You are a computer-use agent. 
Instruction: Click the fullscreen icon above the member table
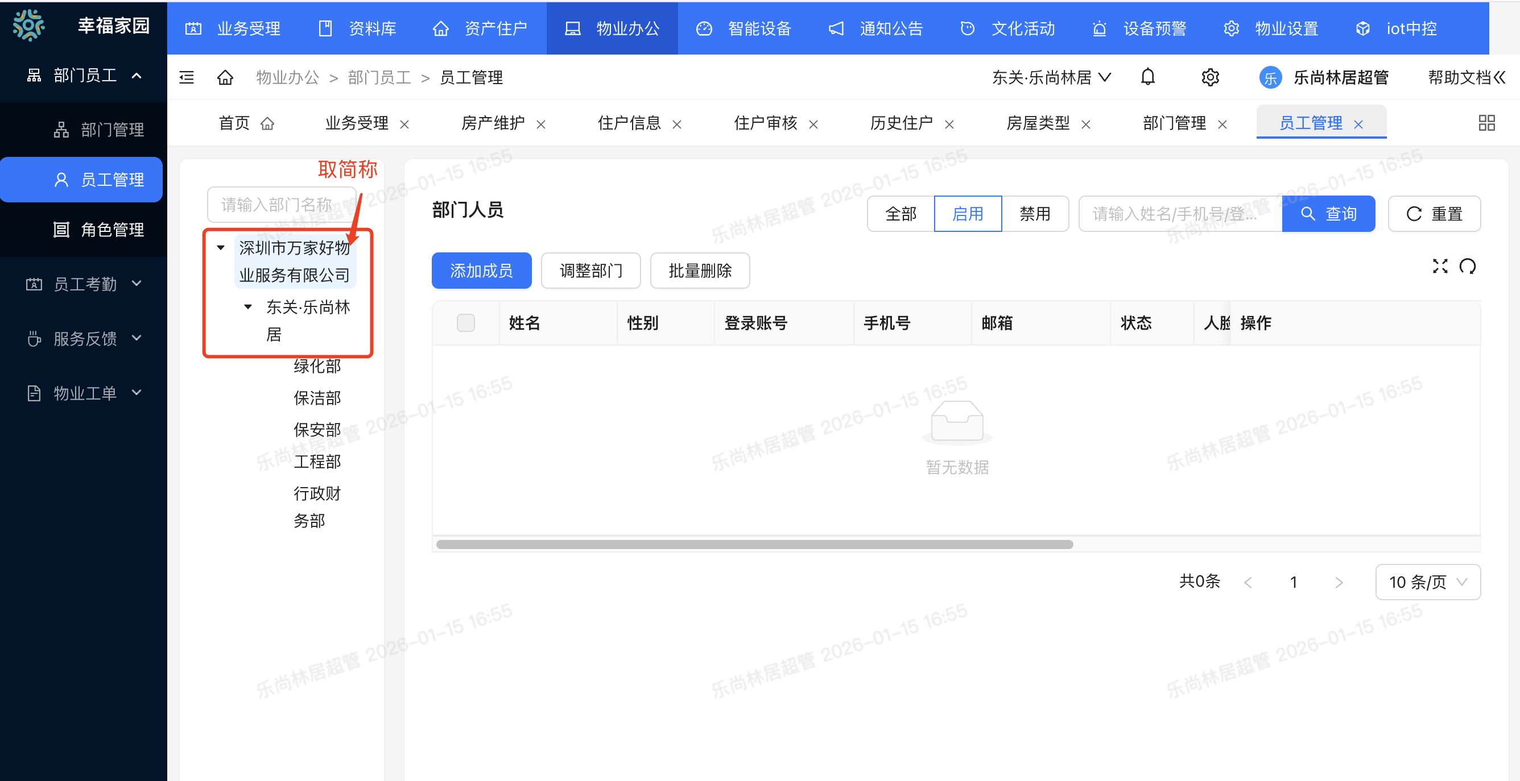[x=1440, y=267]
